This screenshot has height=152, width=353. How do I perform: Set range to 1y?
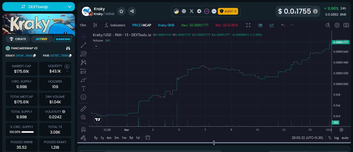(102, 138)
